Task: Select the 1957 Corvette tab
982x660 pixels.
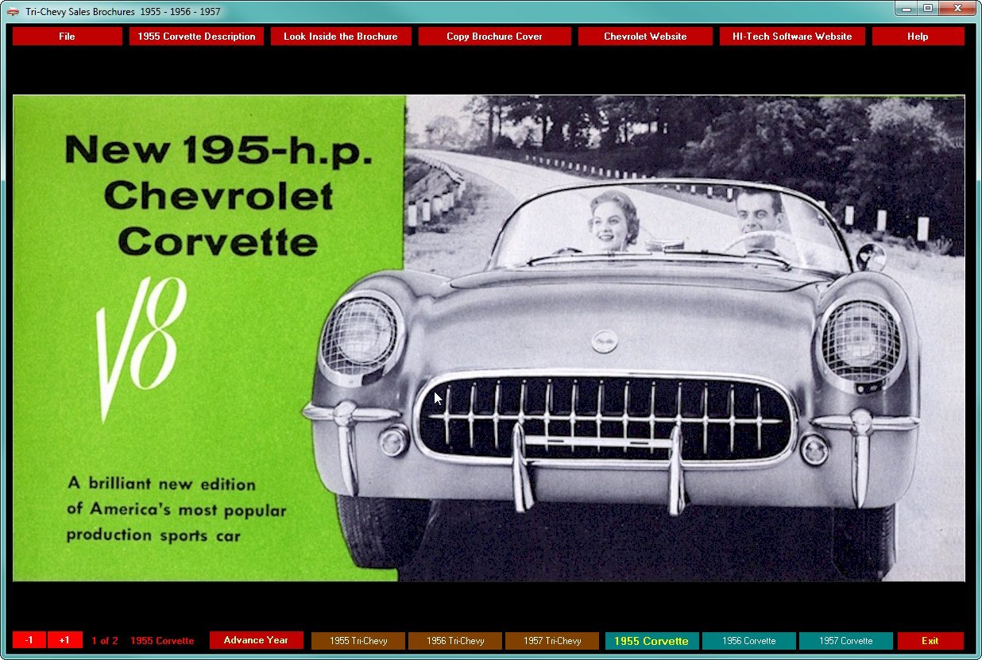Action: [x=845, y=641]
